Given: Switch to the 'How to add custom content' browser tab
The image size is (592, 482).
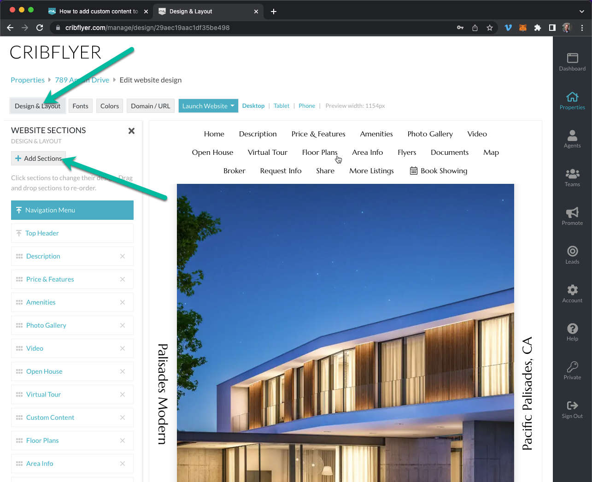Looking at the screenshot, I should (x=98, y=11).
